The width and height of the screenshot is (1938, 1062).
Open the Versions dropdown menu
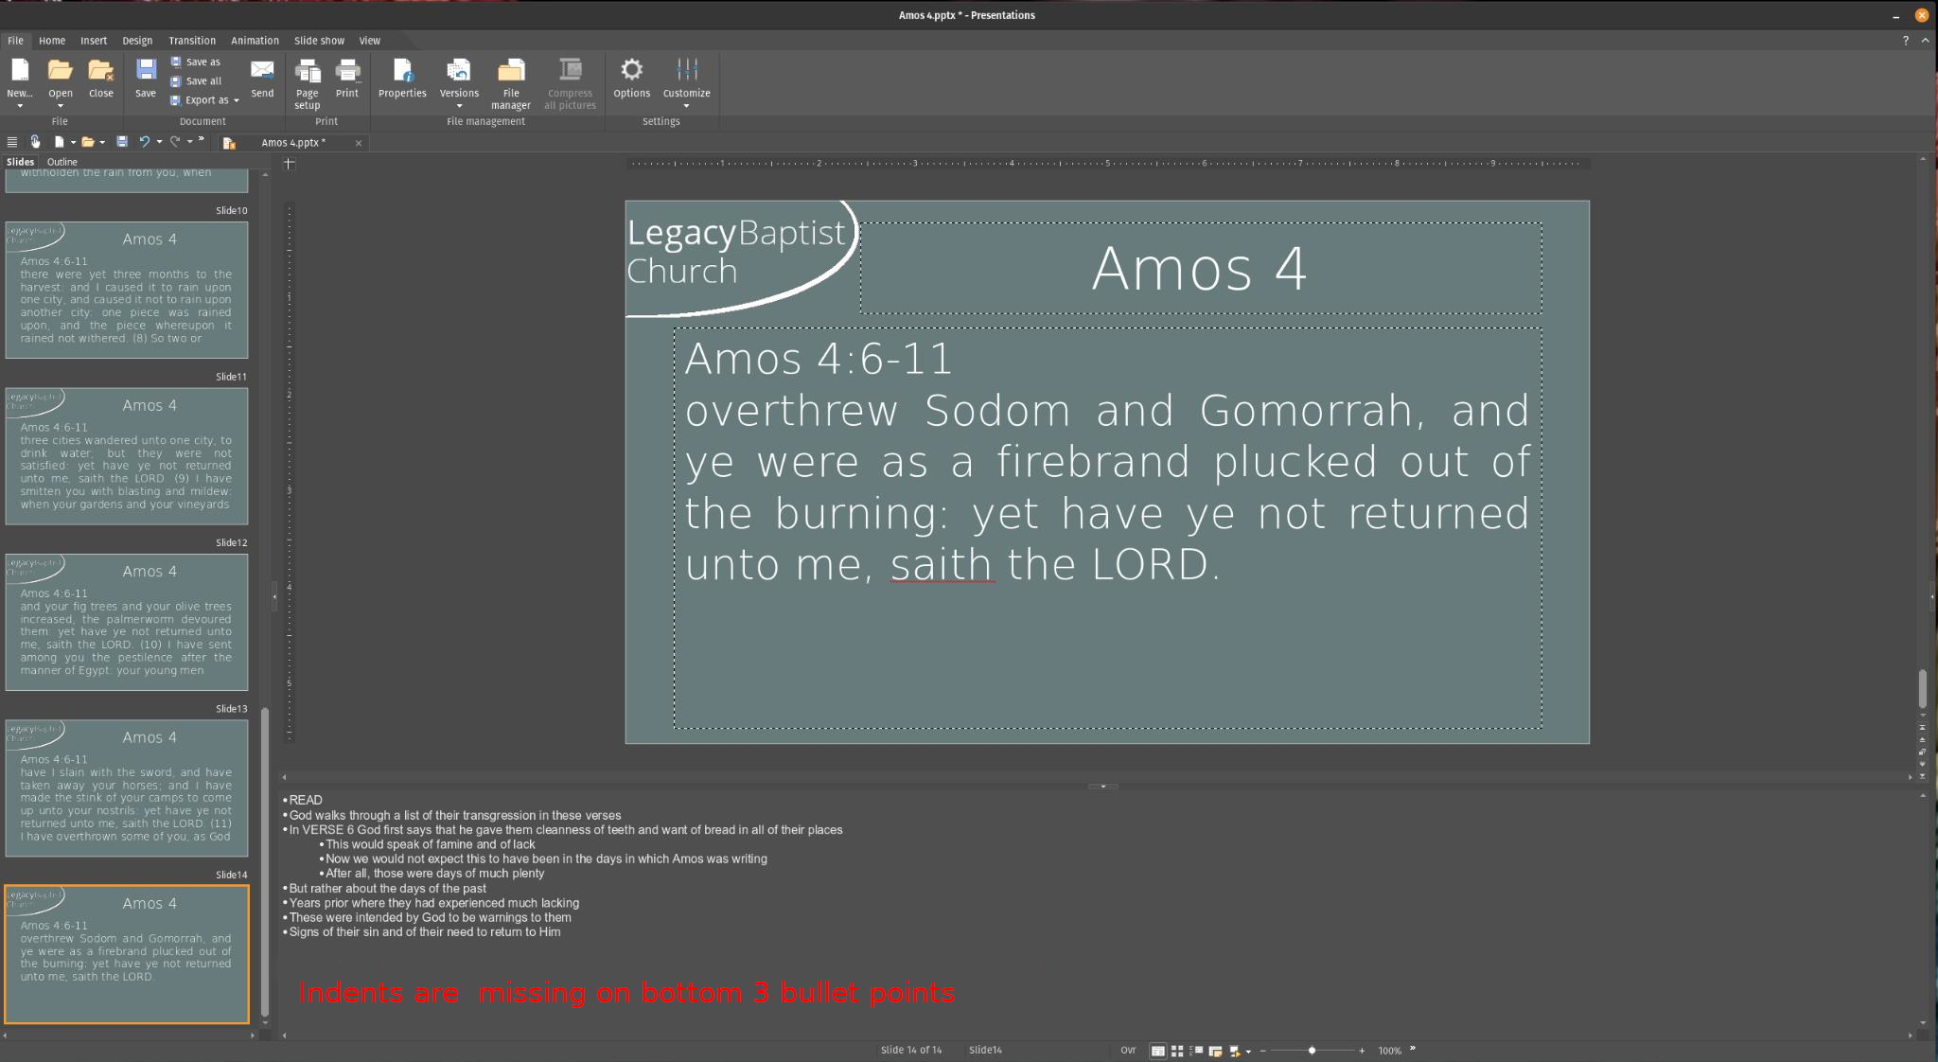(x=459, y=83)
